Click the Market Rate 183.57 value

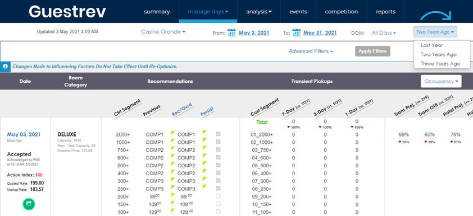point(37,189)
